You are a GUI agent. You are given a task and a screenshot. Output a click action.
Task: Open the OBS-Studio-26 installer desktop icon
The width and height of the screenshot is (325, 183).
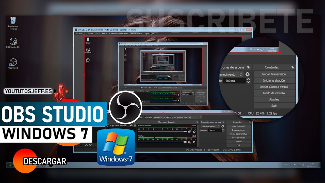[x=13, y=43]
